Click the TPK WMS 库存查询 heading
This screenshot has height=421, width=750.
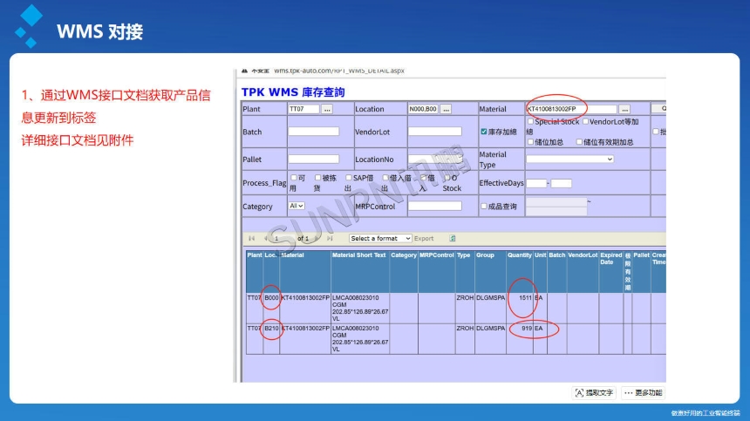(293, 92)
